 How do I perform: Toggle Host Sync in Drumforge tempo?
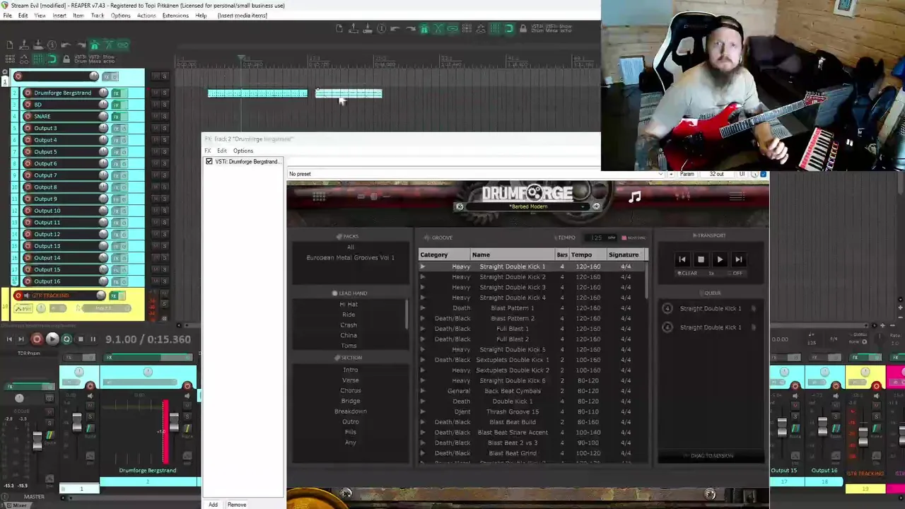coord(634,238)
